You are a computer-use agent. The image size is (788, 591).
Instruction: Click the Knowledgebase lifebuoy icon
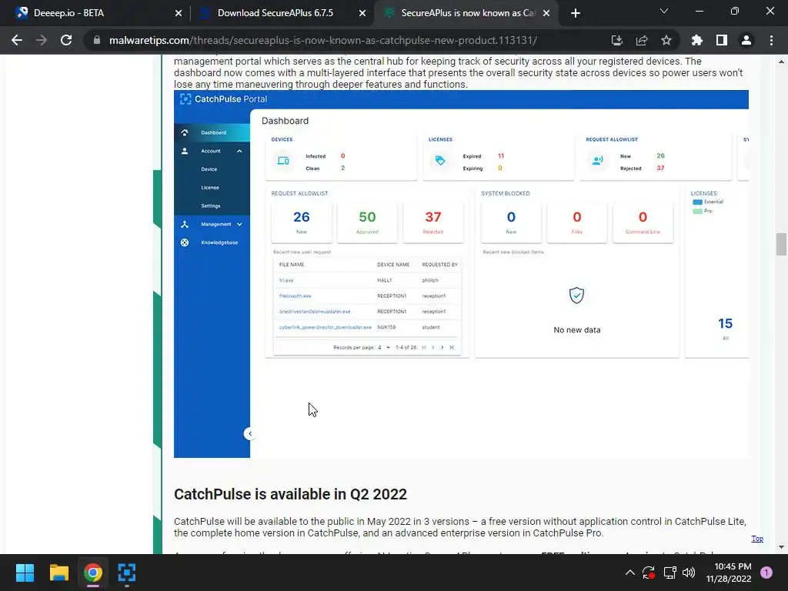click(185, 242)
